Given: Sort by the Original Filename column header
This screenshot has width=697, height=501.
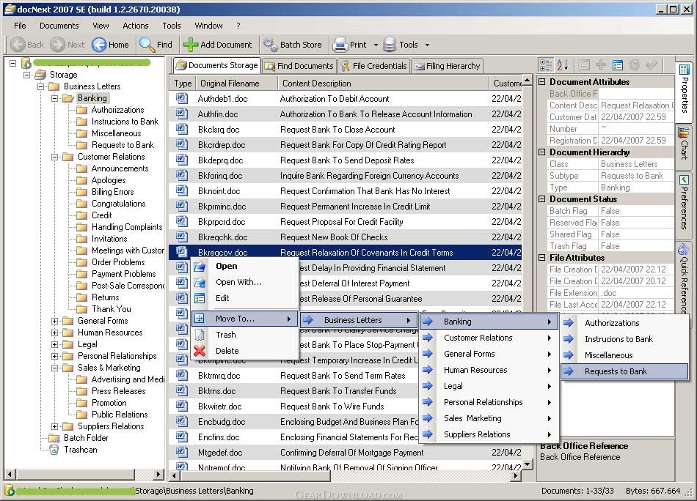Looking at the screenshot, I should (x=236, y=83).
